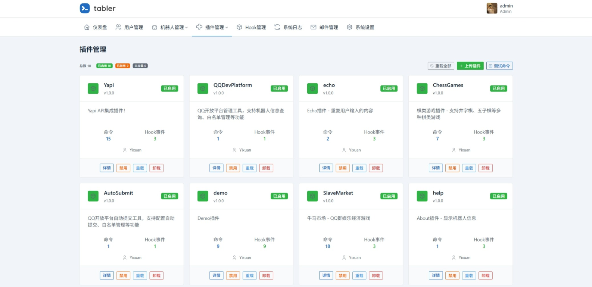Reload QQDevPlatform with 重载 button

coord(250,168)
